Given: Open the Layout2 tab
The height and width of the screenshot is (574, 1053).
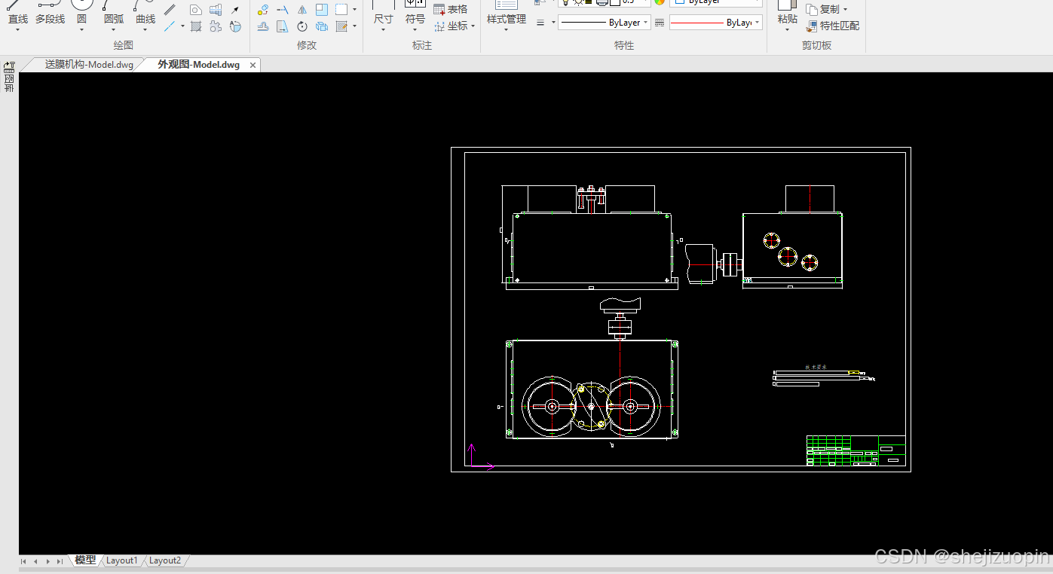Looking at the screenshot, I should pos(165,560).
